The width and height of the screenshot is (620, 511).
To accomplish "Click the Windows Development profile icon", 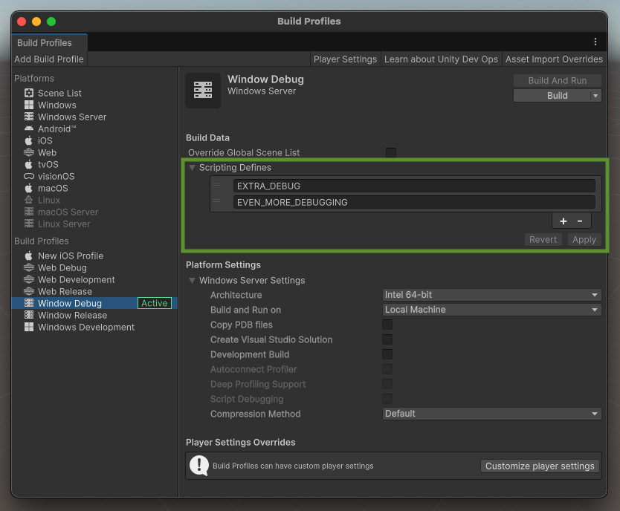I will point(29,327).
